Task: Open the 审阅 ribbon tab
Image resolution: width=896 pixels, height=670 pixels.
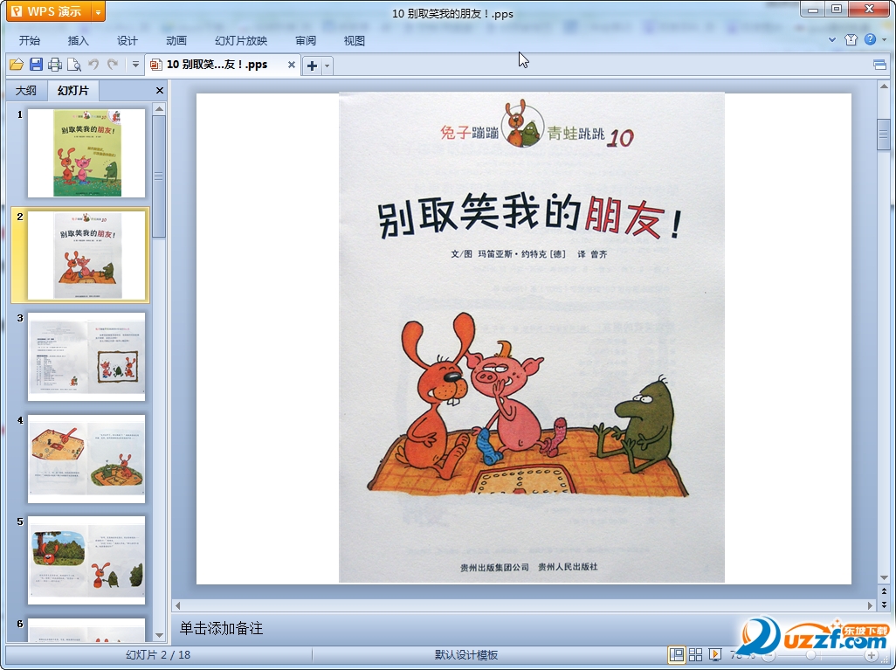Action: (306, 40)
